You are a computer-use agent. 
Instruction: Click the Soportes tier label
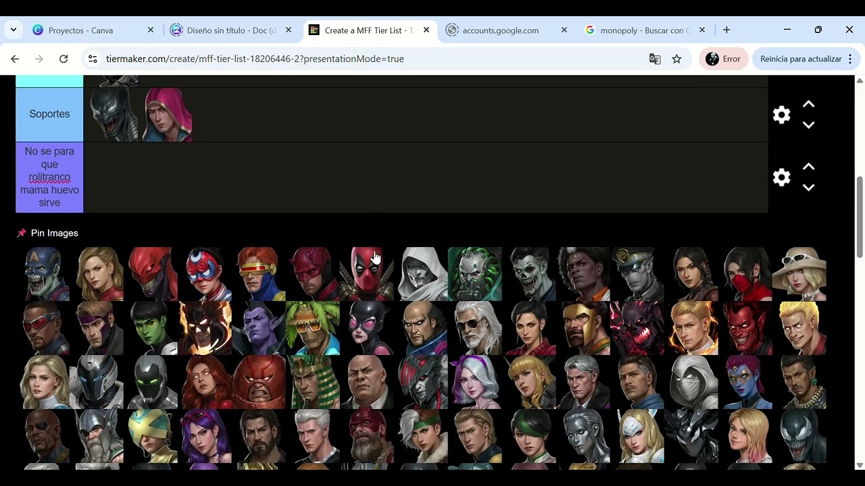click(49, 115)
